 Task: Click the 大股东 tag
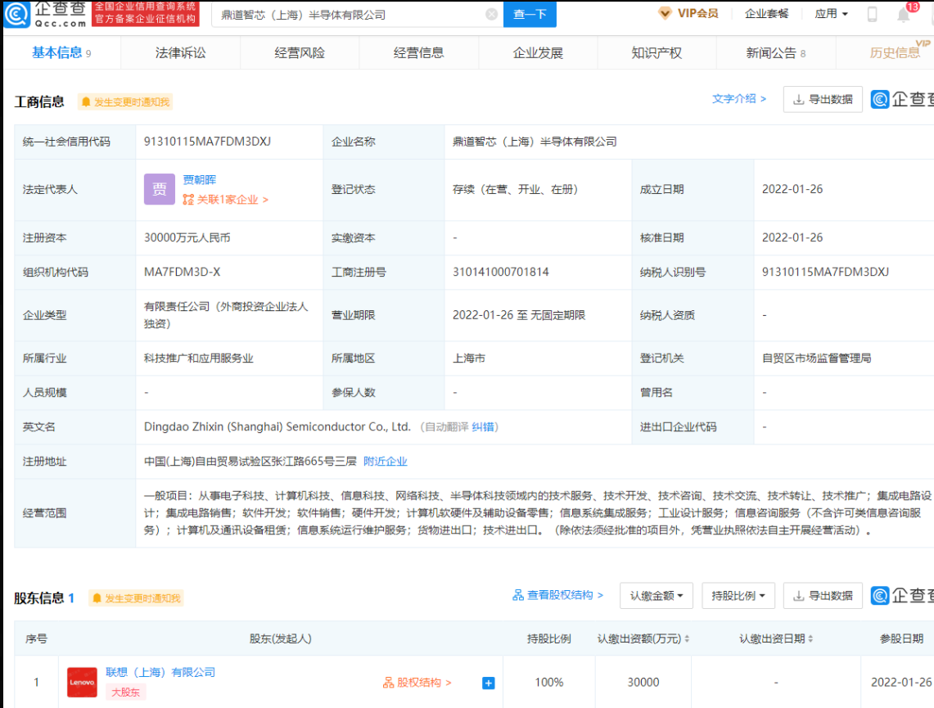pos(126,692)
